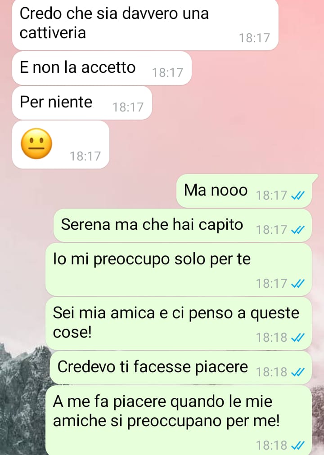The height and width of the screenshot is (455, 324).
Task: Select the 'E non la accetto' message
Action: [102, 68]
